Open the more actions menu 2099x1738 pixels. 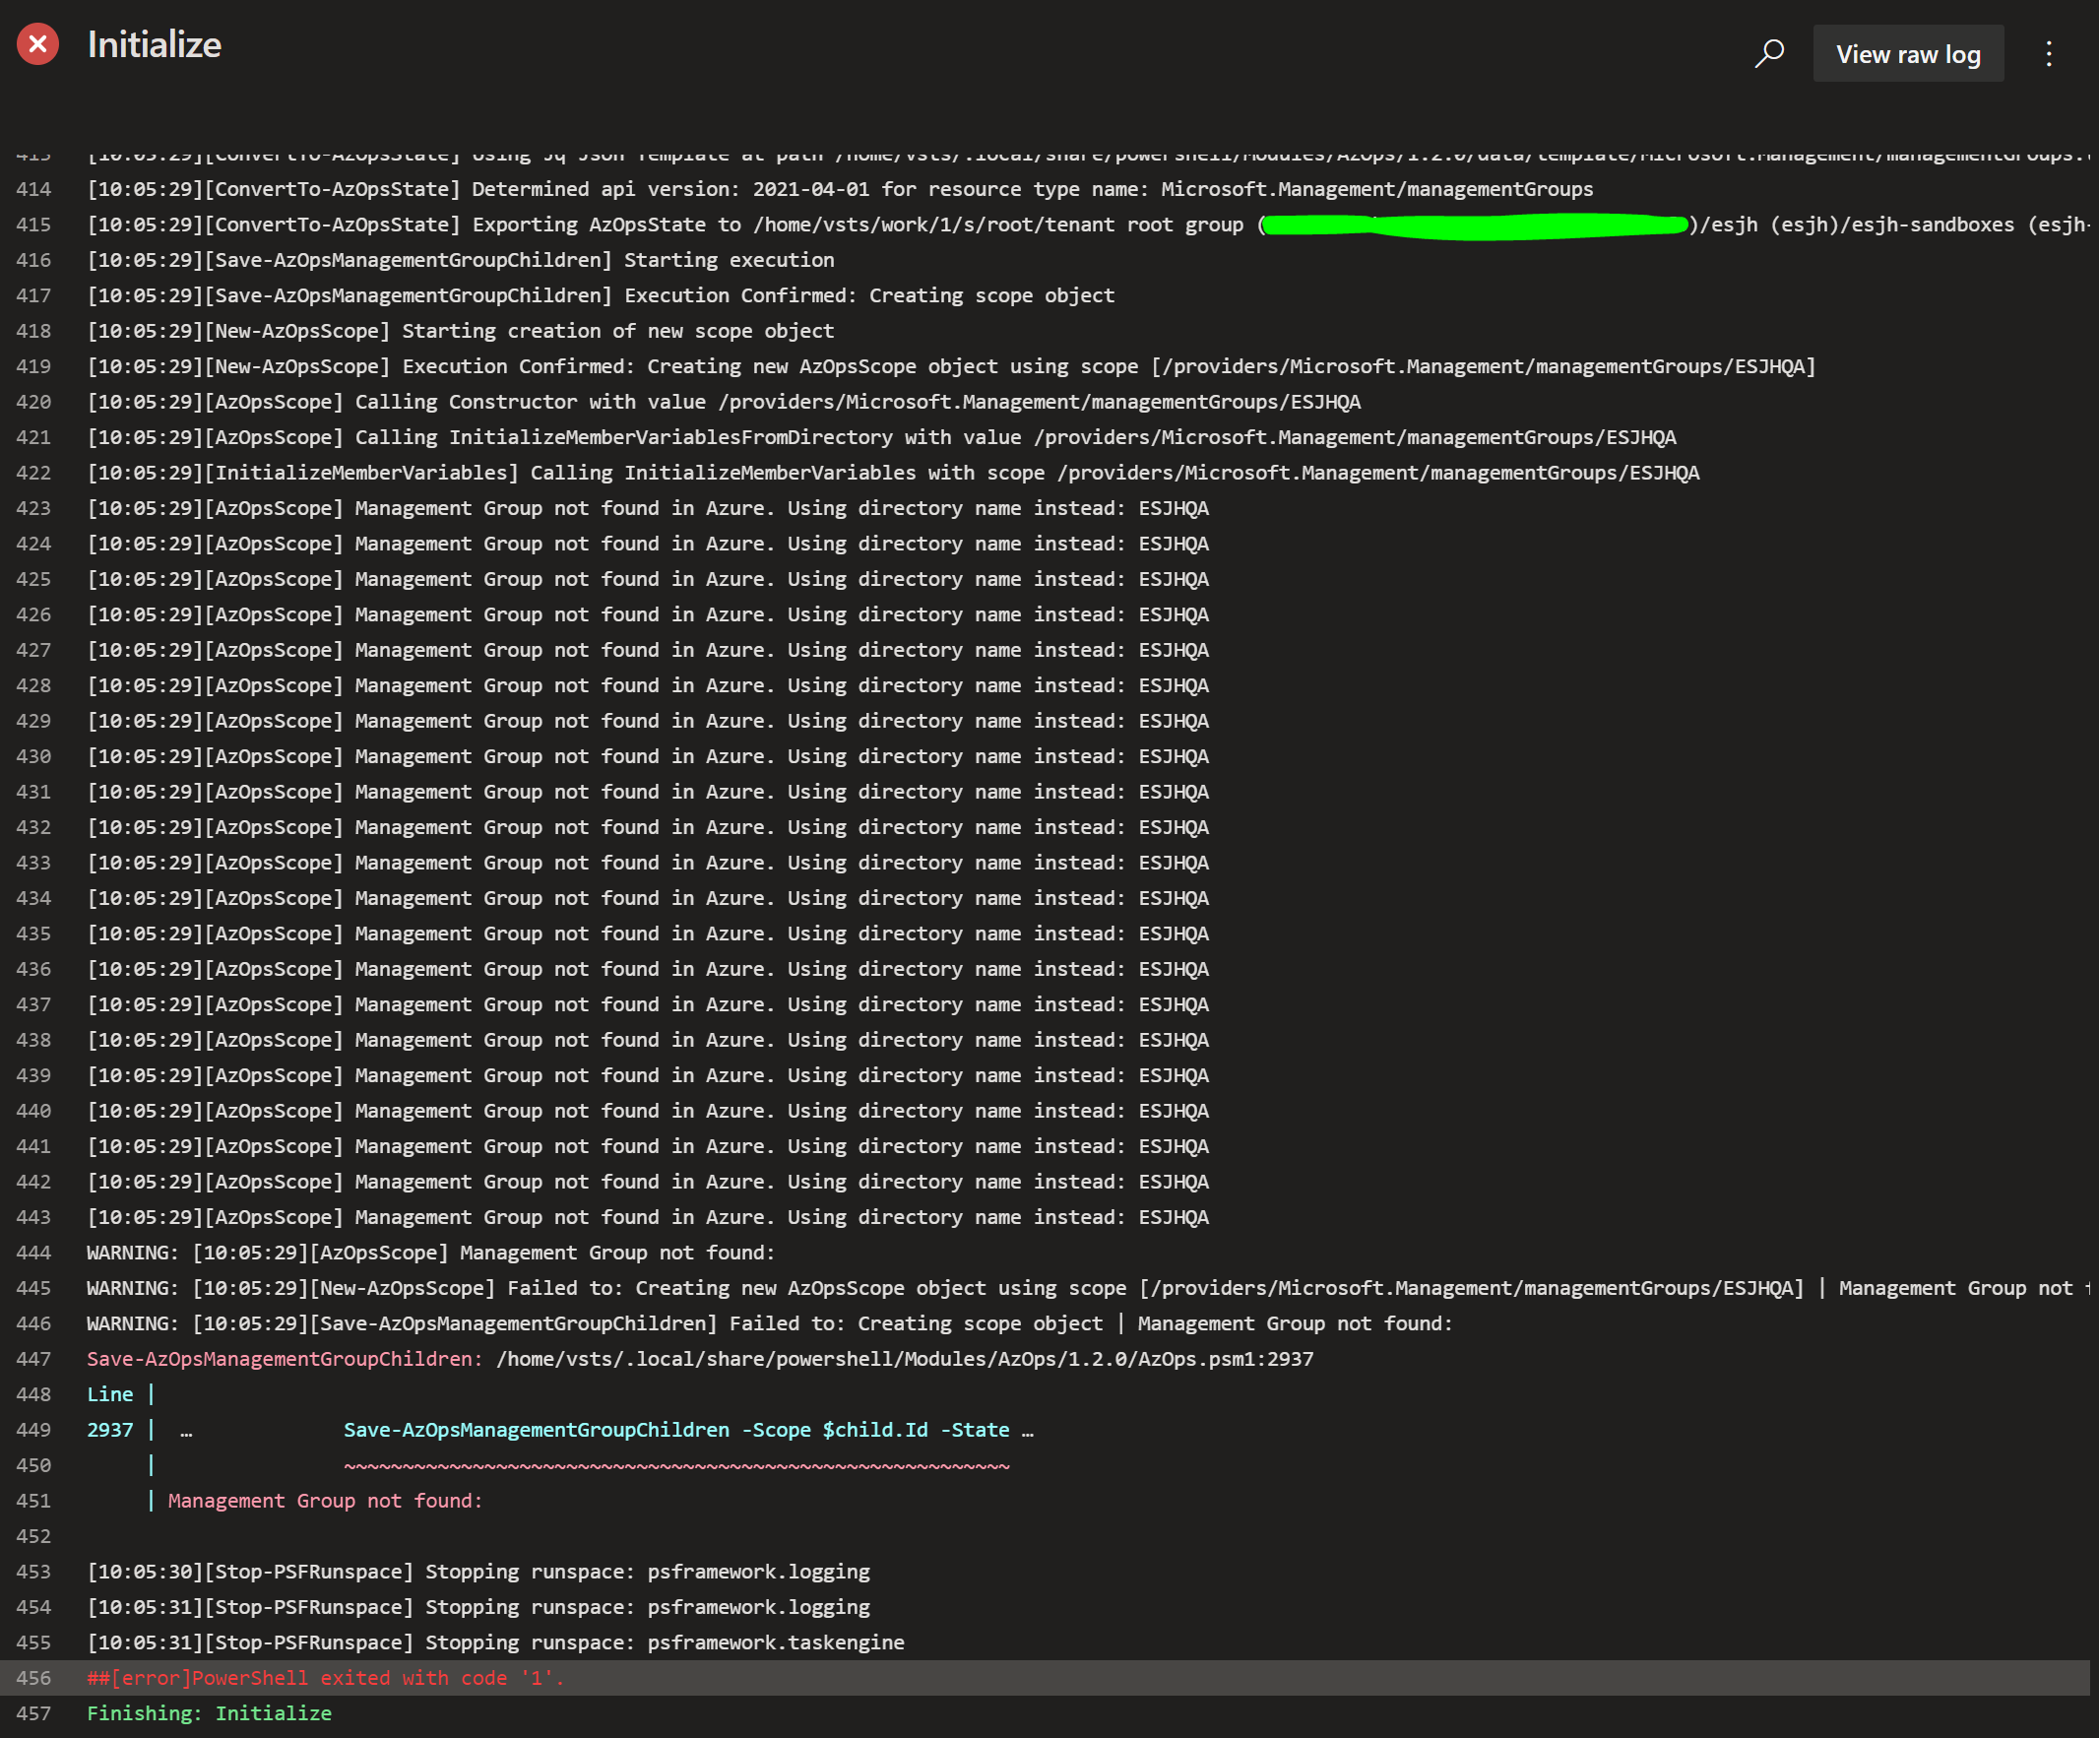click(x=2050, y=53)
